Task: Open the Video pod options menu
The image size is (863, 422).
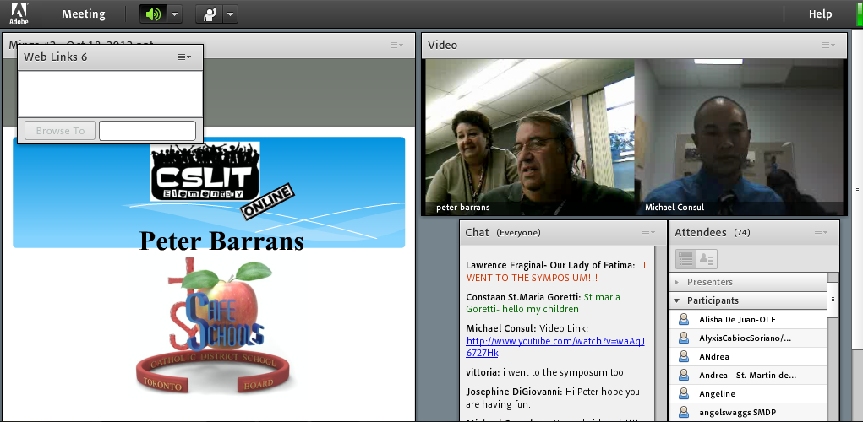Action: click(x=827, y=46)
